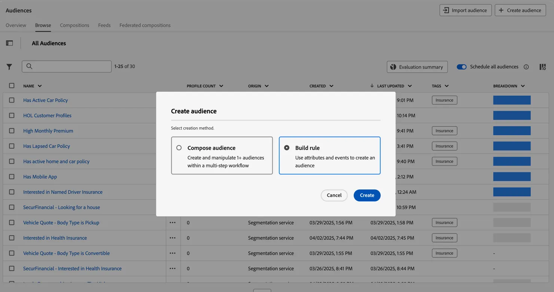This screenshot has width=554, height=292.
Task: Switch to the Federated compositions tab
Action: pyautogui.click(x=145, y=25)
